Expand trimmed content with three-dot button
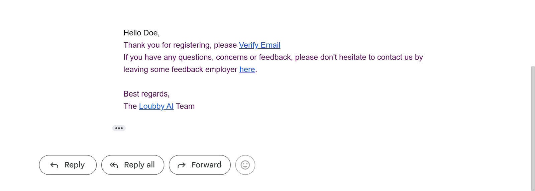535x191 pixels. click(119, 128)
